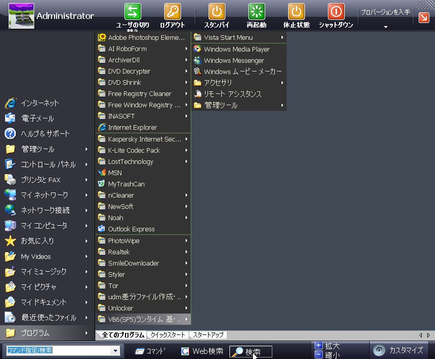Switch to 全てのプログラム tab
Image resolution: width=435 pixels, height=359 pixels.
pyautogui.click(x=123, y=335)
